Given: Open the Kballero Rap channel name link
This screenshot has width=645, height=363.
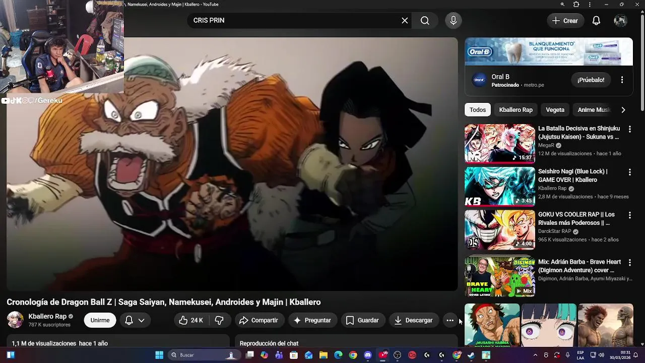Looking at the screenshot, I should coord(47,317).
